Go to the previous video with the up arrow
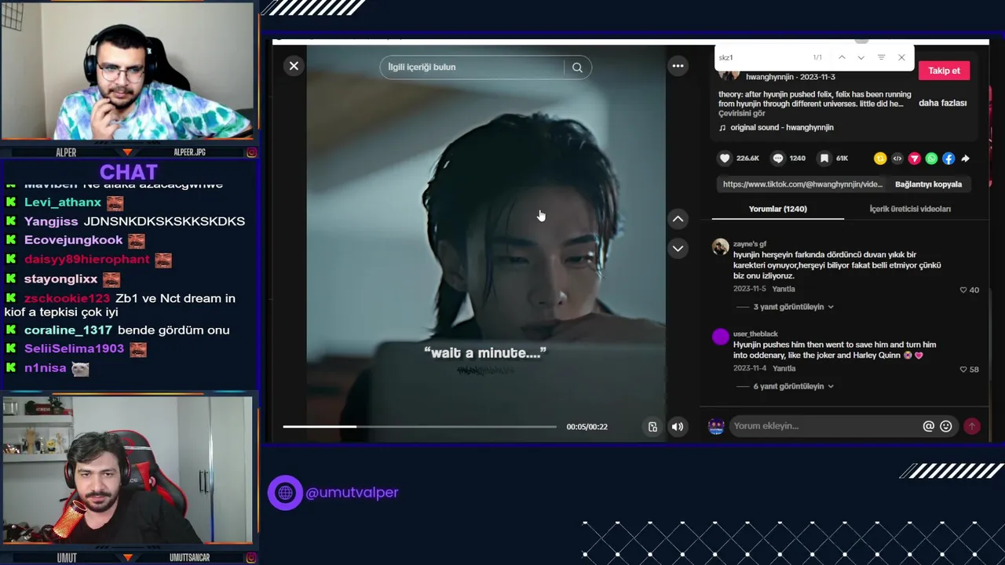The height and width of the screenshot is (565, 1005). coord(678,219)
